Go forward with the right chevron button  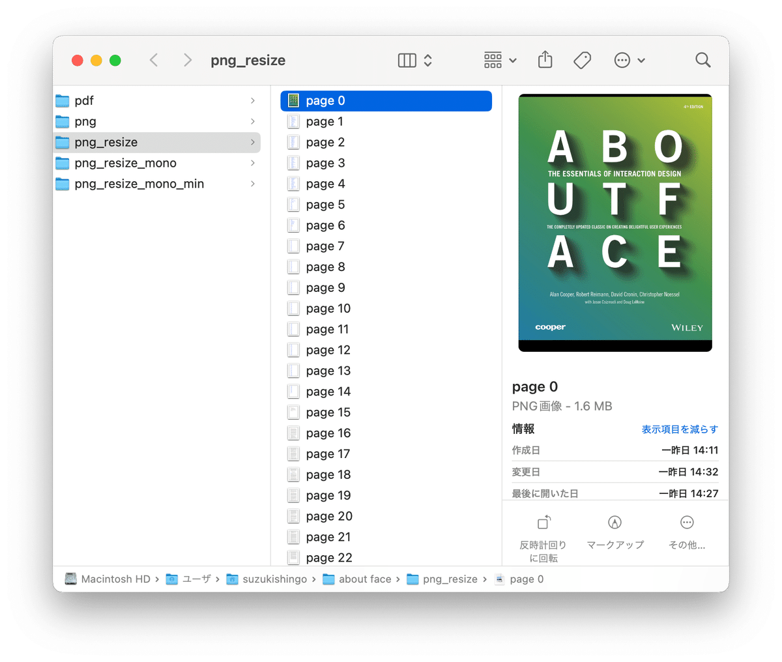[188, 60]
